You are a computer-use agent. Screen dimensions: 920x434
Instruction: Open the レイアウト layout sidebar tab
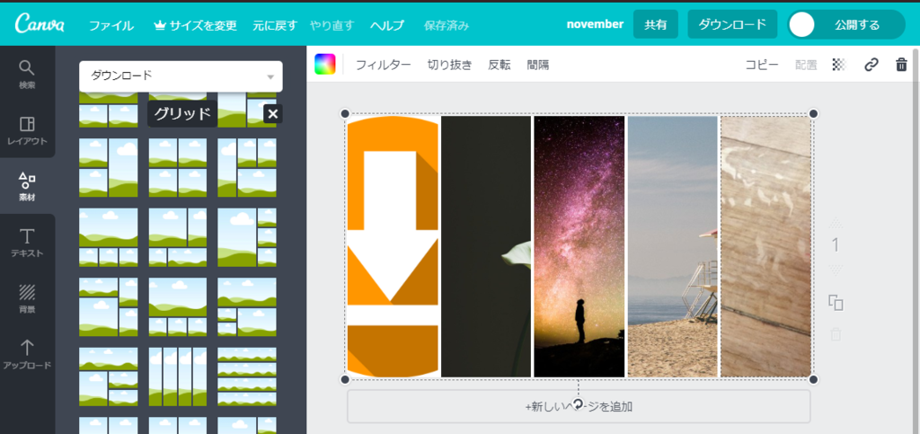(x=27, y=130)
